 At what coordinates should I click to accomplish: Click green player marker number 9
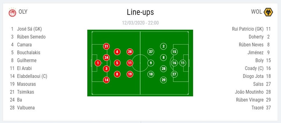tap(150, 63)
